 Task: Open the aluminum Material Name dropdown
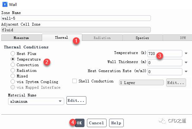pos(60,102)
